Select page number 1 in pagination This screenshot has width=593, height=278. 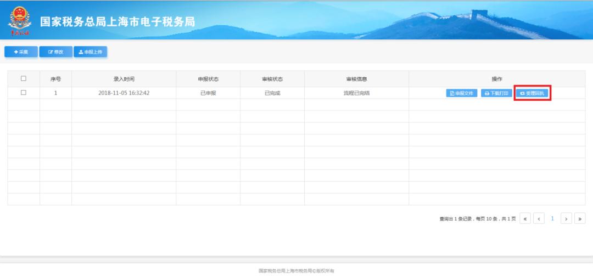click(x=552, y=218)
